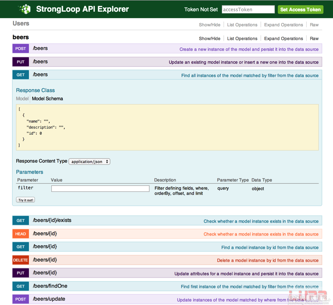Click the 'Filter defining fields' description text

(182, 191)
